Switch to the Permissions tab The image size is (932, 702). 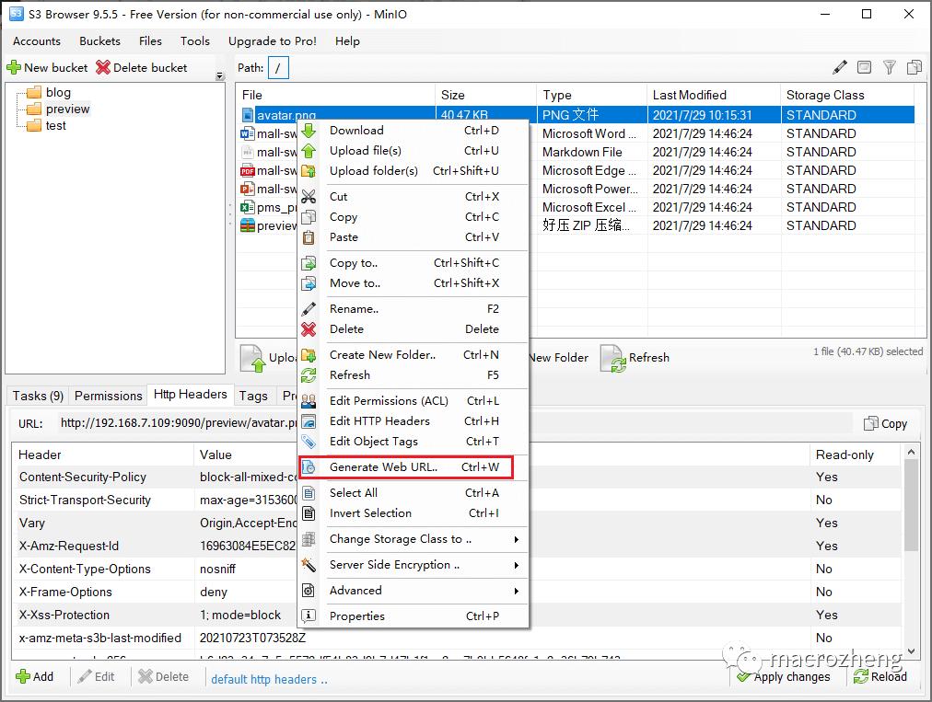point(108,396)
